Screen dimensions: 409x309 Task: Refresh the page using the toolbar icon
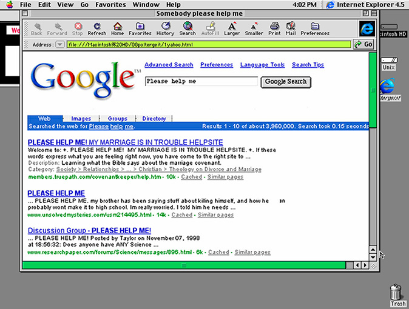pos(97,28)
